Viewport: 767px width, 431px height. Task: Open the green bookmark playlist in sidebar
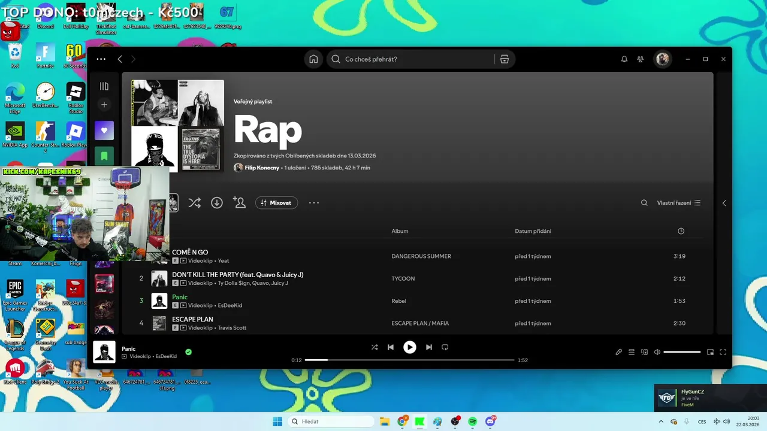pyautogui.click(x=104, y=156)
